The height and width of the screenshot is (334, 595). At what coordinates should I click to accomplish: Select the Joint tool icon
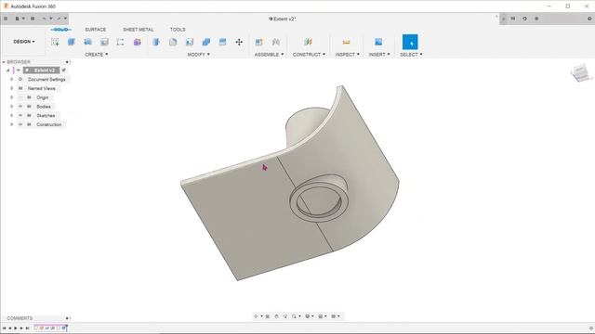pos(276,42)
